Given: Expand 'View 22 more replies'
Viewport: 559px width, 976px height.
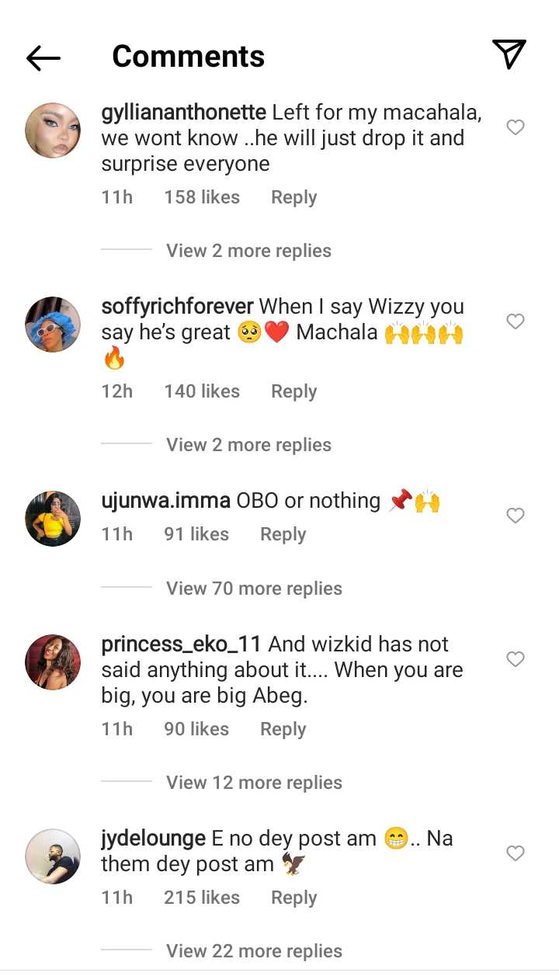Looking at the screenshot, I should coord(254,951).
